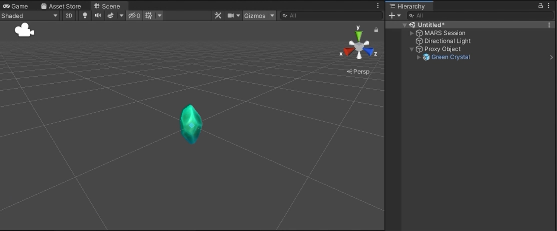
Task: Open the Asset Store tab
Action: pos(61,6)
